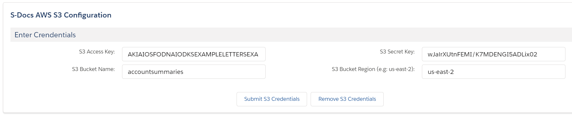Submit S3 Credentials
Screen dimensions: 572x118
(x=272, y=99)
